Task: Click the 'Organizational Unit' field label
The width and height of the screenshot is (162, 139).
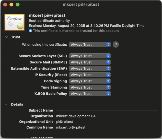Action: pos(36,122)
